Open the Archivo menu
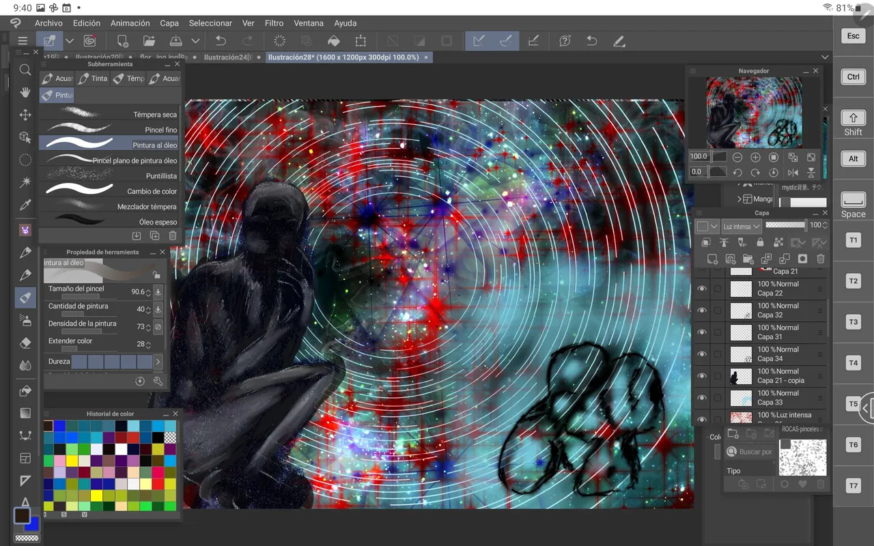The width and height of the screenshot is (874, 546). tap(48, 23)
